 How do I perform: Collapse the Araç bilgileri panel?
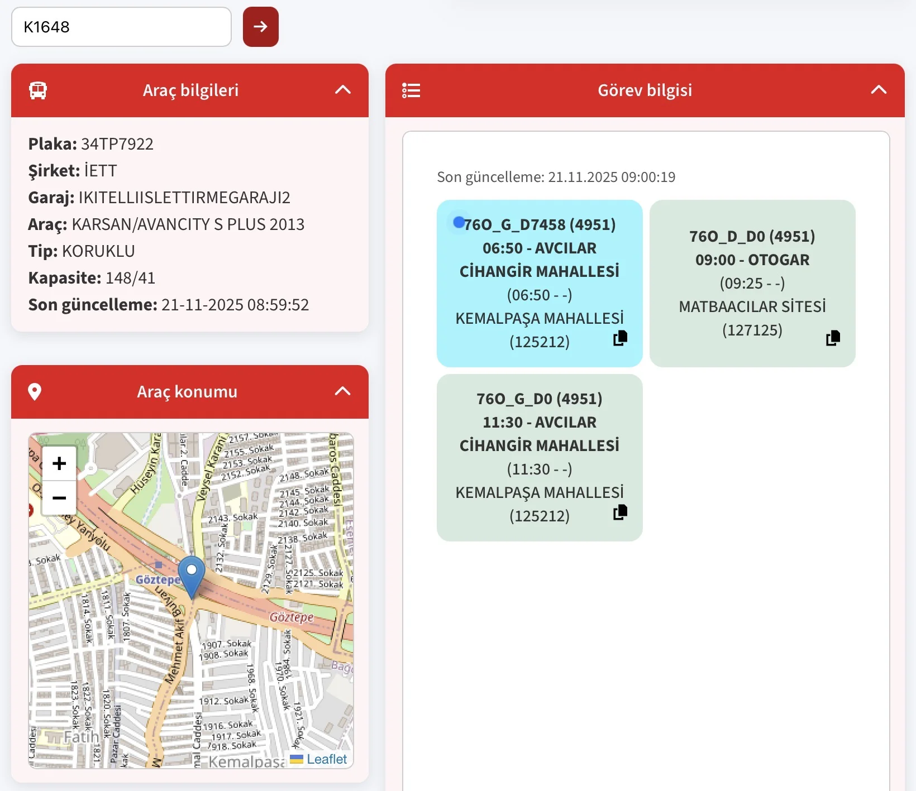click(342, 90)
